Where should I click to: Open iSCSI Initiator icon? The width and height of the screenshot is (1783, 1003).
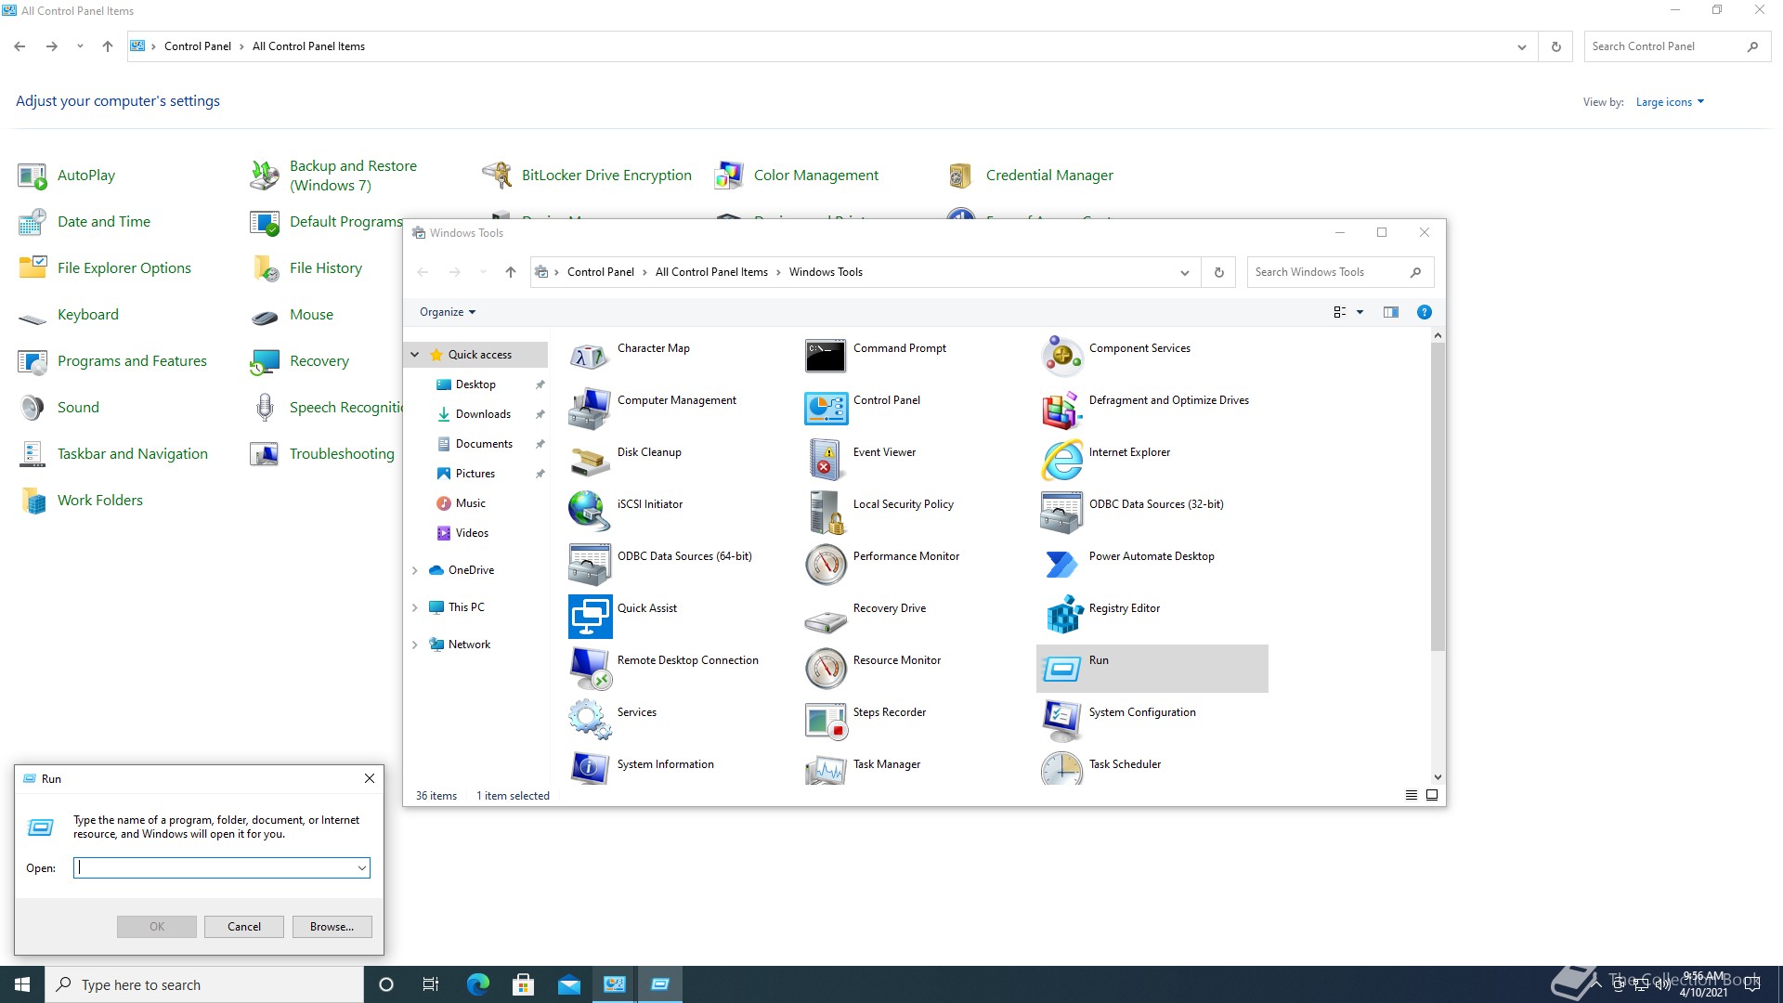click(x=590, y=513)
